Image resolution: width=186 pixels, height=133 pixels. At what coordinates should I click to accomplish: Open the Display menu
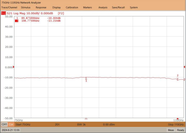56,7
